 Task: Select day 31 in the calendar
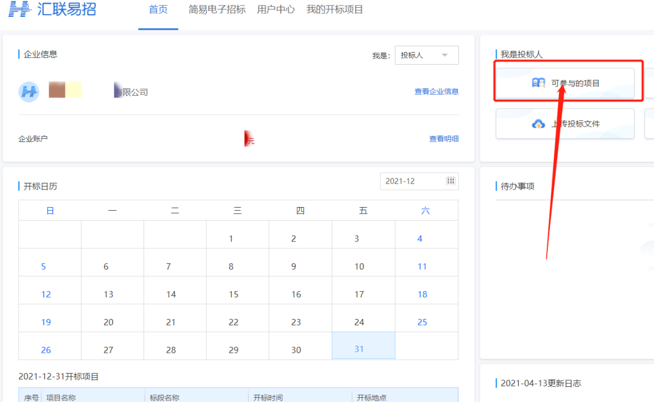359,349
